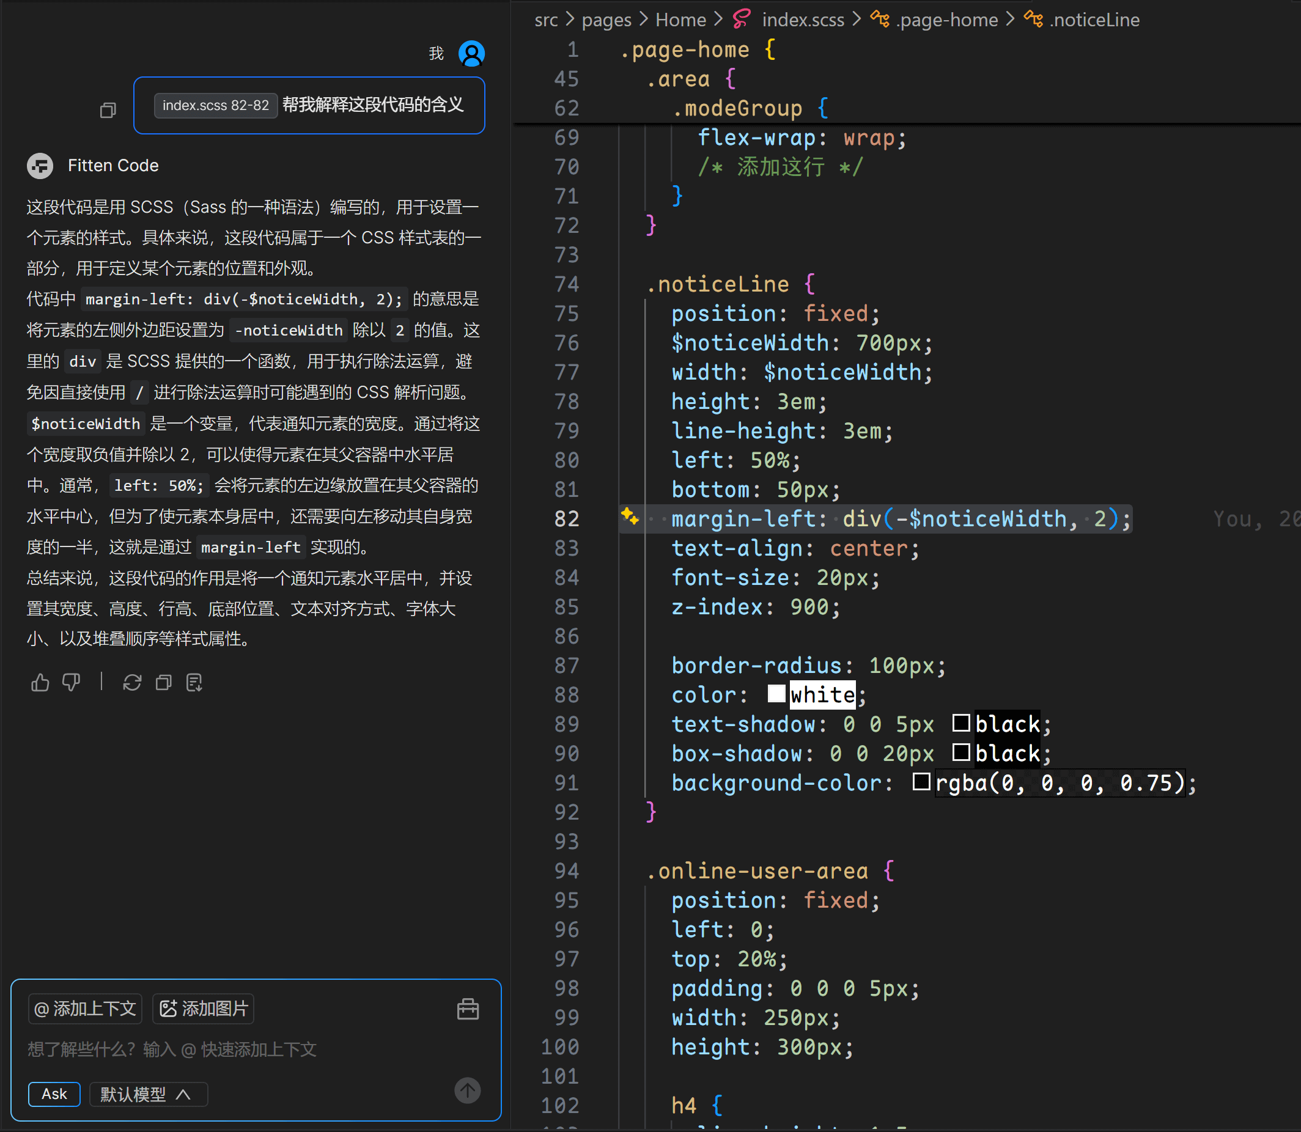The height and width of the screenshot is (1132, 1301).
Task: Expand the 默认模型 model dropdown
Action: tap(147, 1094)
